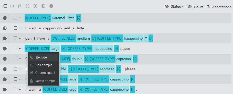
Task: Open the three-dot menu for the Large frappuccino row
Action: (x=21, y=49)
